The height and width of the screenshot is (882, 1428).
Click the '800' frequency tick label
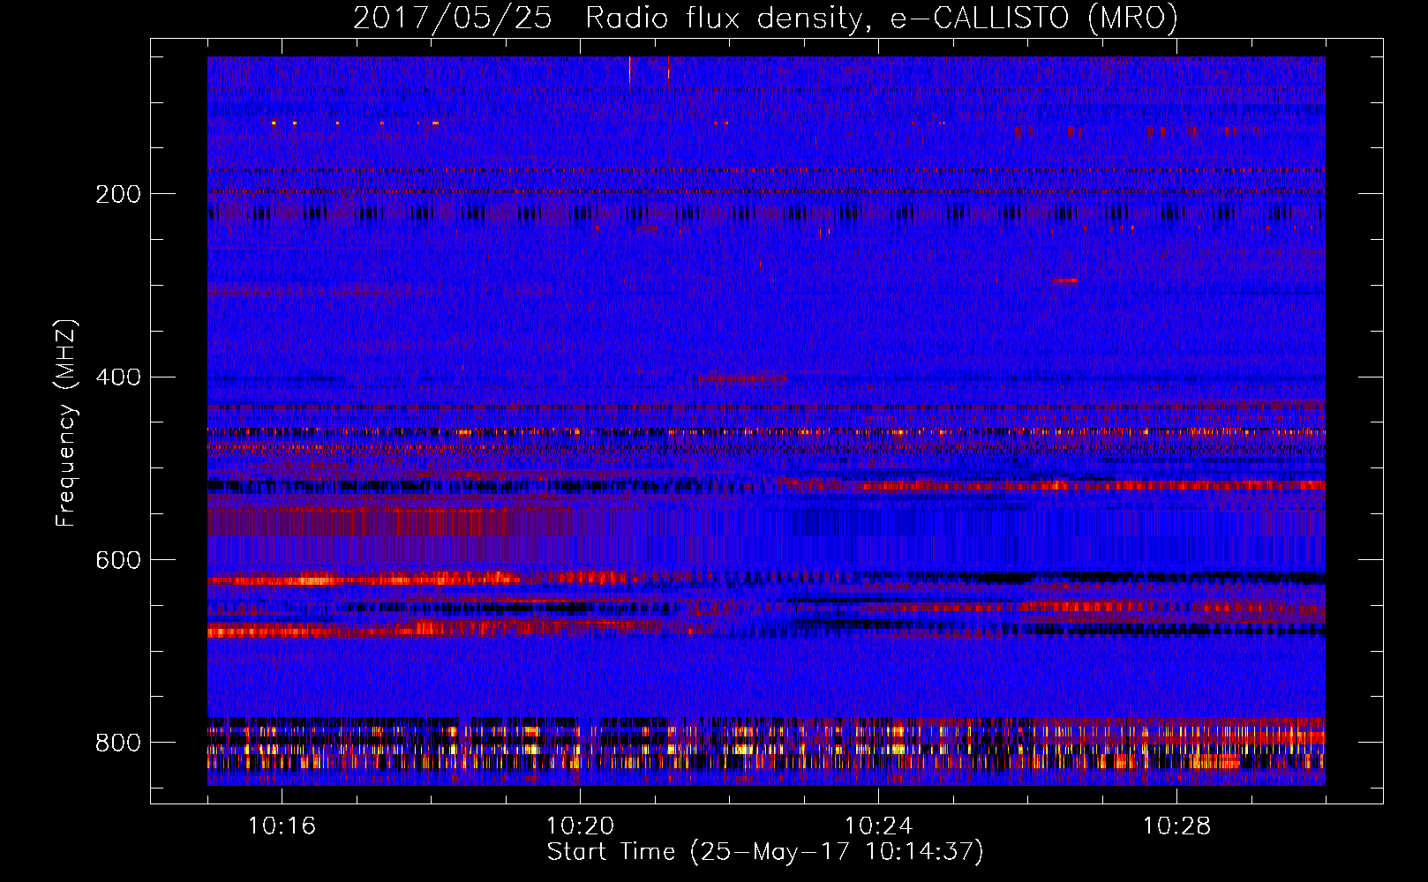coord(118,743)
